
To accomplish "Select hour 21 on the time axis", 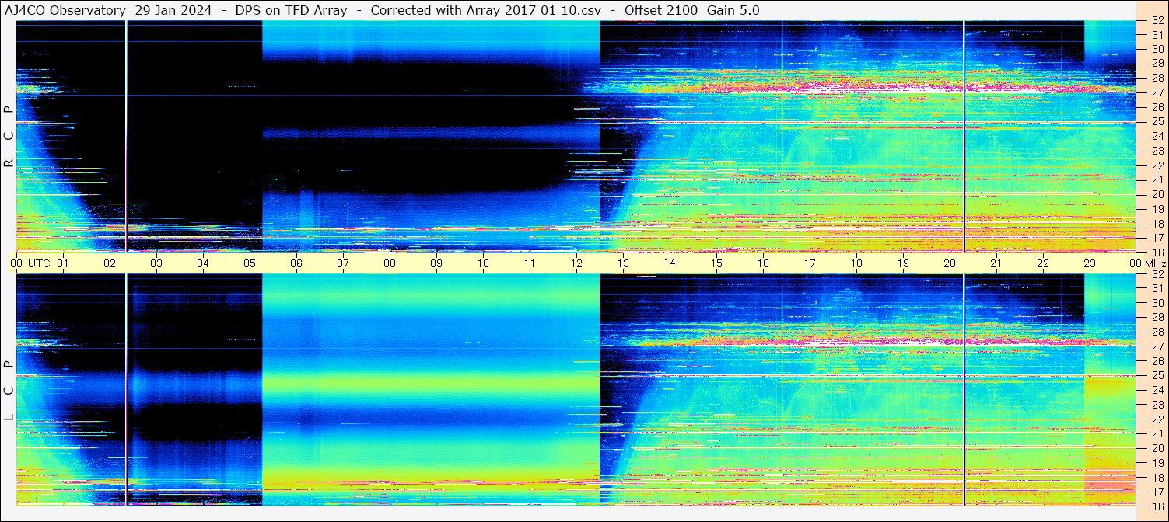I will [x=996, y=263].
